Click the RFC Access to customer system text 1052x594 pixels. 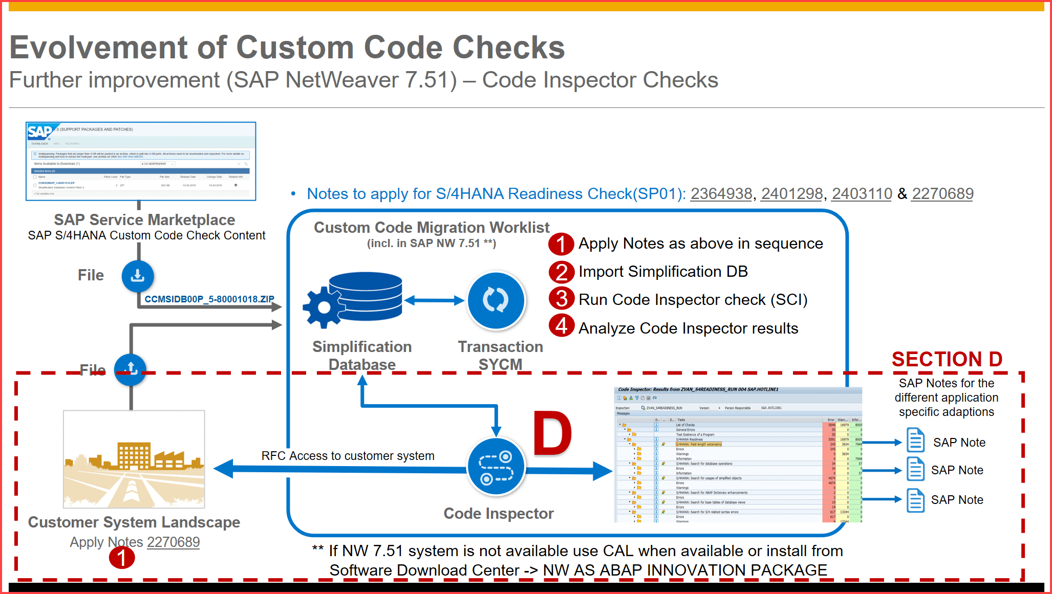pyautogui.click(x=348, y=456)
